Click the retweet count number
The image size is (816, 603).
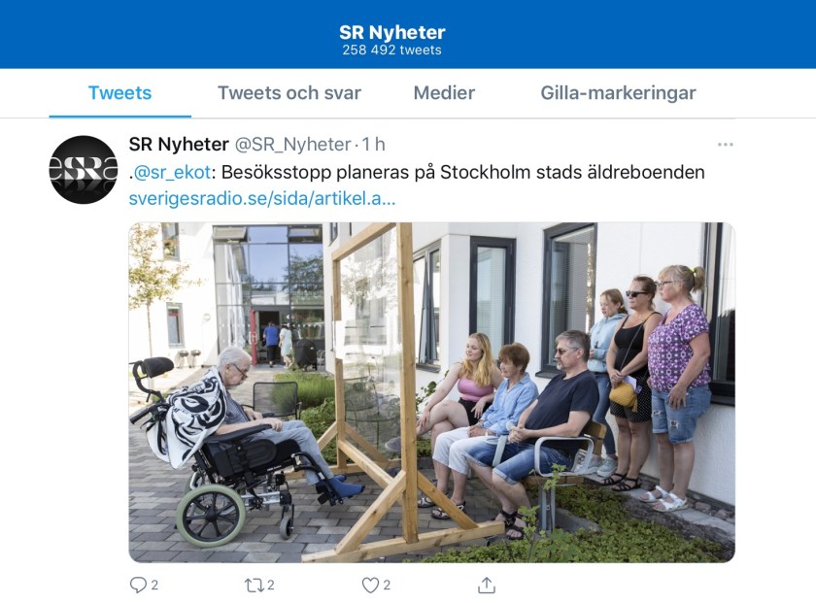(x=271, y=586)
